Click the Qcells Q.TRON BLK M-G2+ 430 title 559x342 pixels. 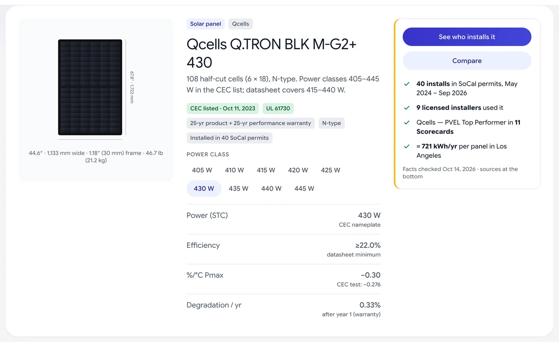(272, 53)
